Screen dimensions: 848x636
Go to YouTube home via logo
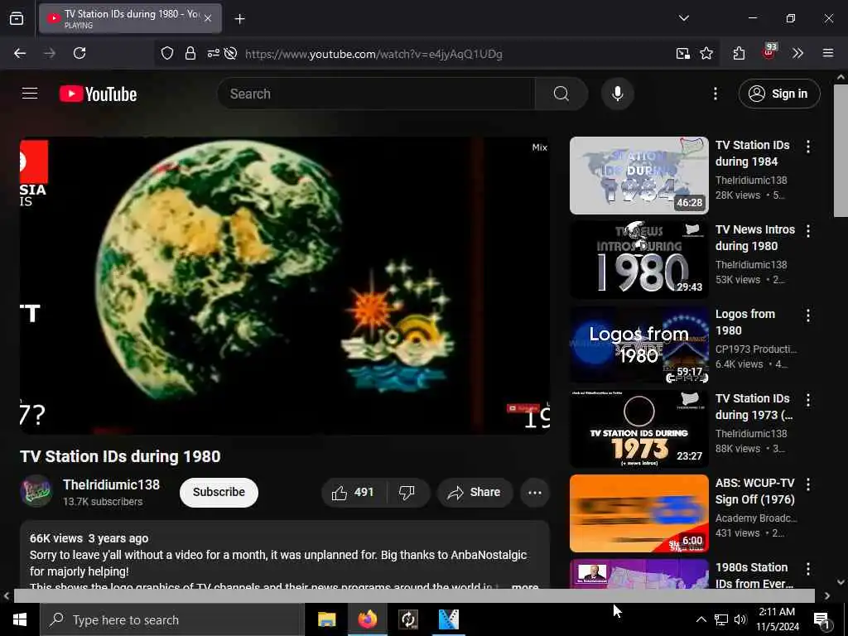(98, 94)
